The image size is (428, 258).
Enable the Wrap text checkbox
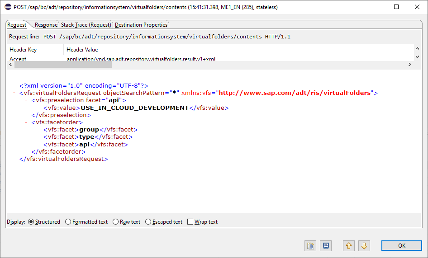[190, 222]
